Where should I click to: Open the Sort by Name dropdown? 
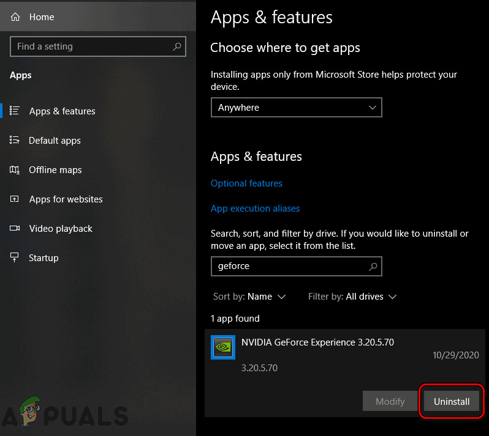[x=249, y=297]
